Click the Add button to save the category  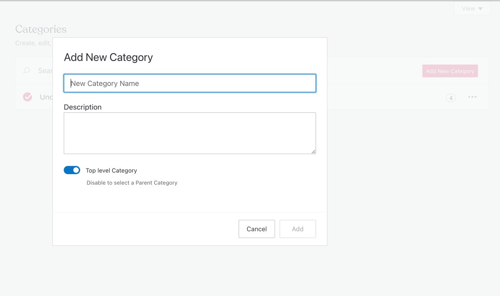tap(298, 229)
